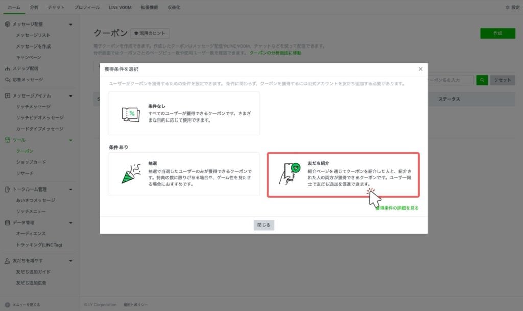
Task: Open オーディエンス in sidebar
Action: (31, 234)
